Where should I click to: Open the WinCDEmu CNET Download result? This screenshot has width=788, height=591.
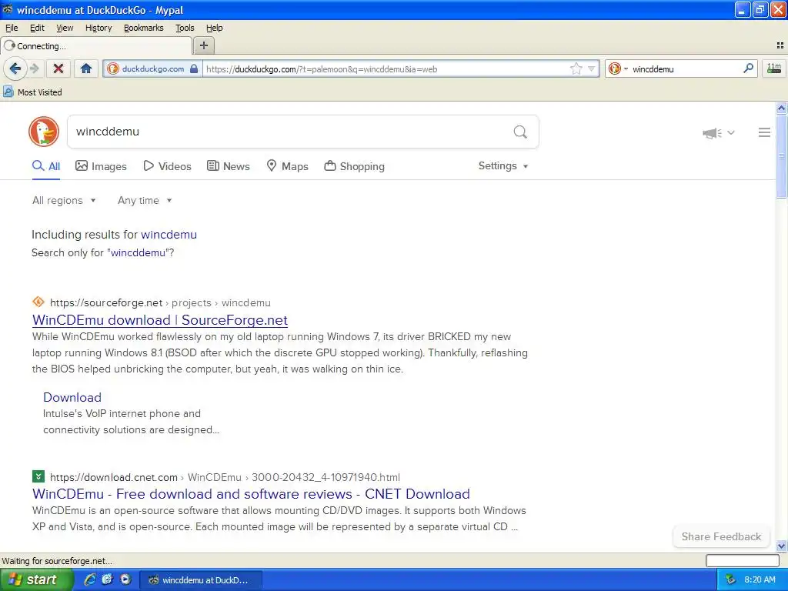pos(252,494)
